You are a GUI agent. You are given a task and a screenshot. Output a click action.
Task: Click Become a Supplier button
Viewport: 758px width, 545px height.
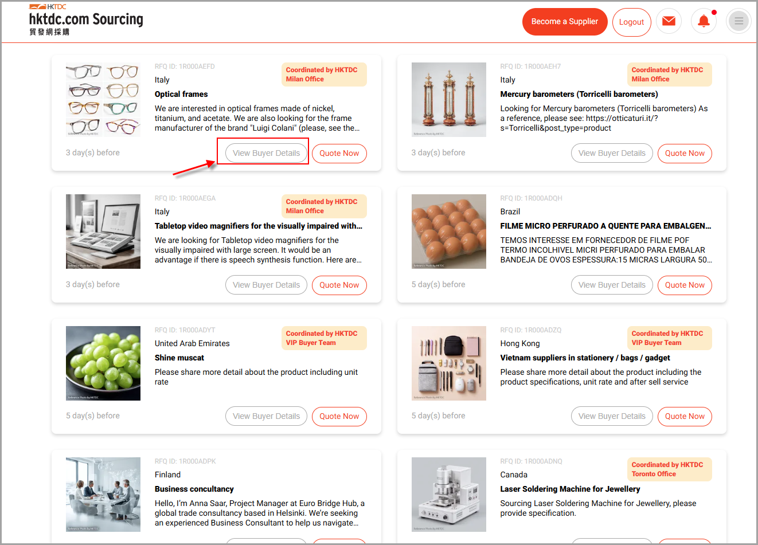[565, 22]
